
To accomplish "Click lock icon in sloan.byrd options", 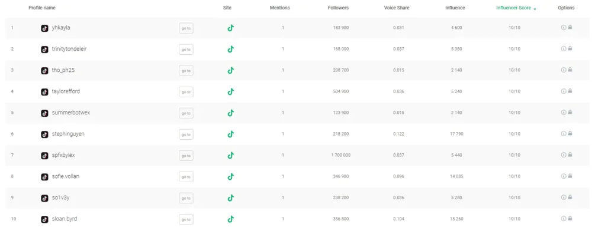I will pyautogui.click(x=570, y=218).
